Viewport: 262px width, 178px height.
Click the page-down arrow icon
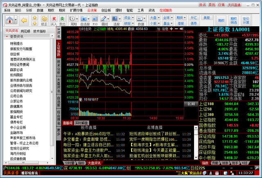(x=34, y=23)
